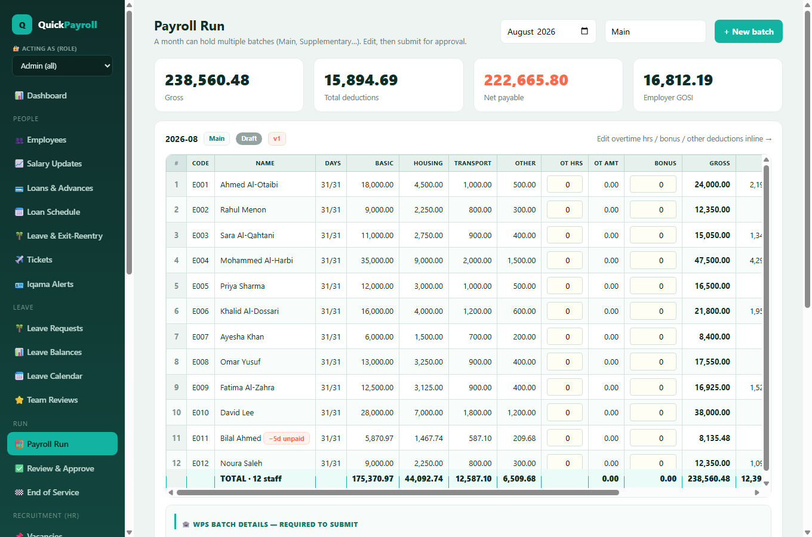Click the QuickPayroll logo icon
The width and height of the screenshot is (812, 537).
click(x=22, y=24)
